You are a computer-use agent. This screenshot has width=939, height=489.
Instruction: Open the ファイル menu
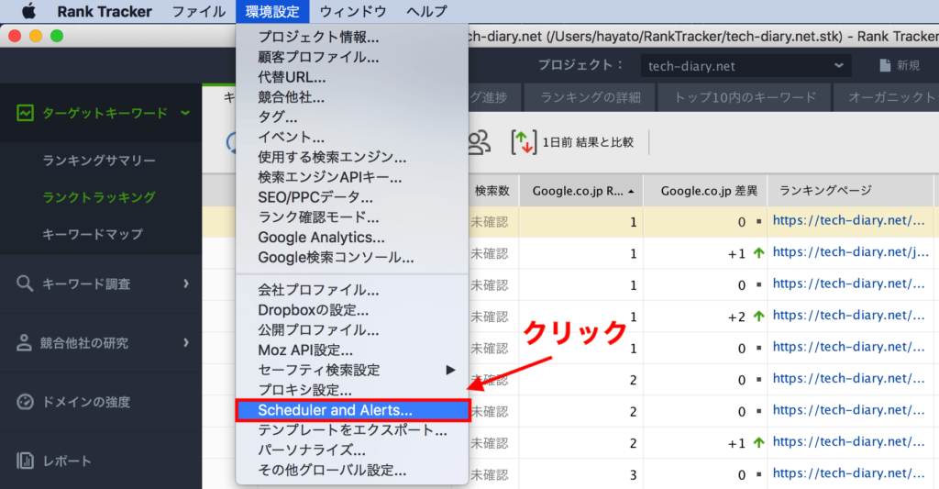coord(199,11)
